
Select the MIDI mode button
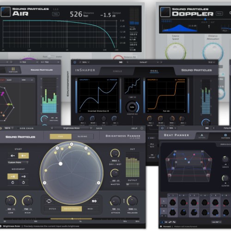[90, 209]
